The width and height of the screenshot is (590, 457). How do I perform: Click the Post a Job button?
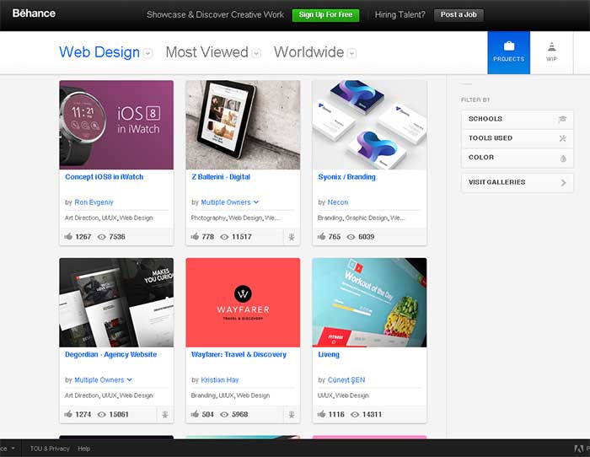pos(459,15)
